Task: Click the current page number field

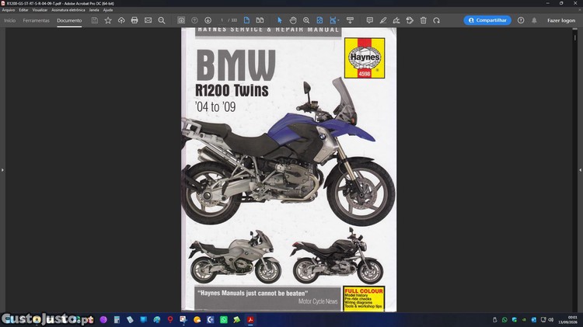Action: pyautogui.click(x=222, y=20)
